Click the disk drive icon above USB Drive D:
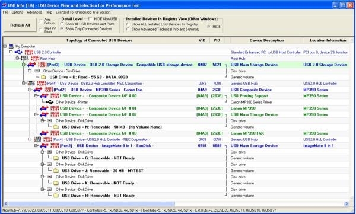 coord(37,71)
